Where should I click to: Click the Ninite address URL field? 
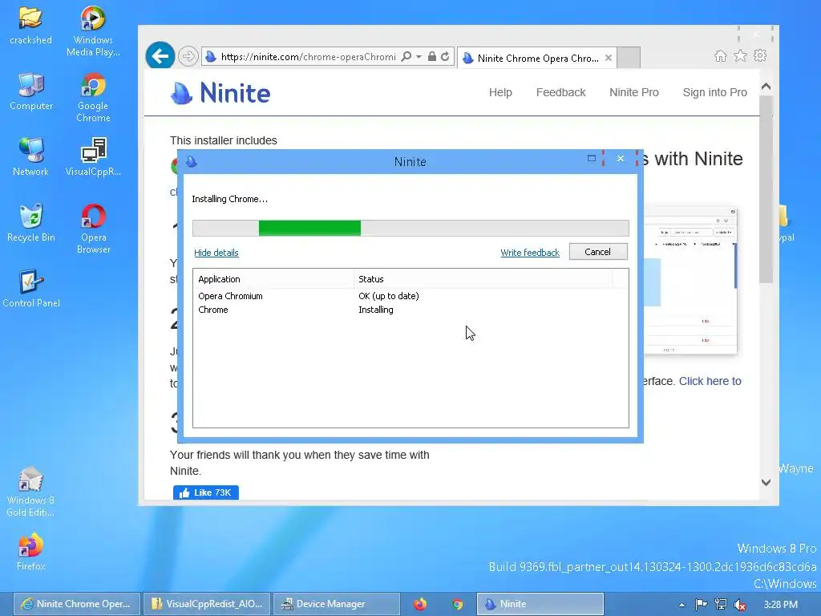point(308,57)
